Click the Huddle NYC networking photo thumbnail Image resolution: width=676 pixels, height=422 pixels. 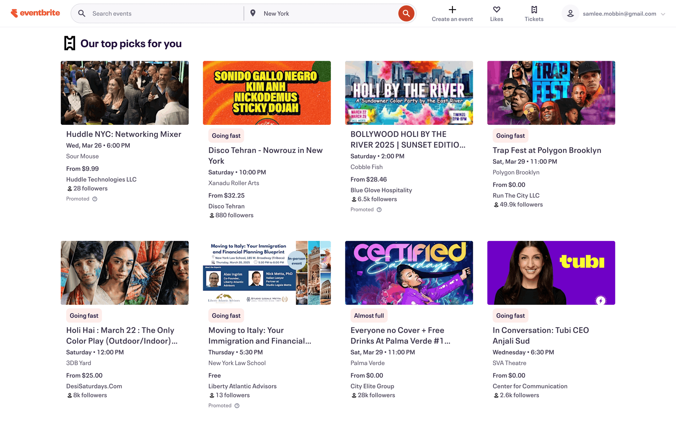coord(125,93)
